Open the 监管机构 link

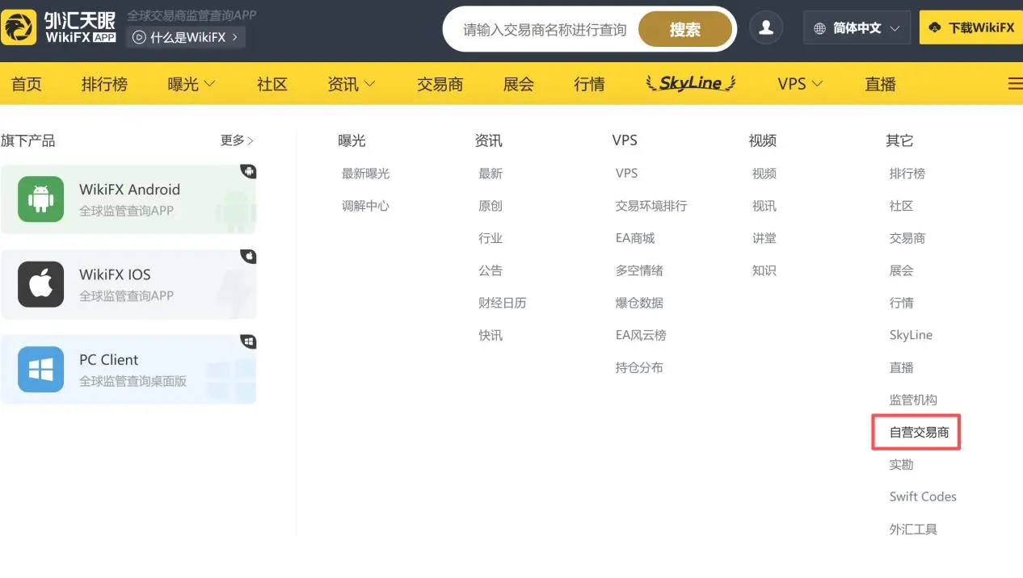click(x=913, y=400)
